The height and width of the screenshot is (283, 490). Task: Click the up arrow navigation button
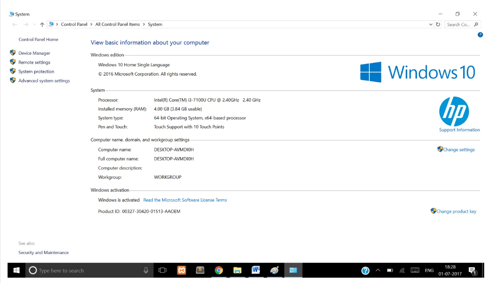coord(42,24)
